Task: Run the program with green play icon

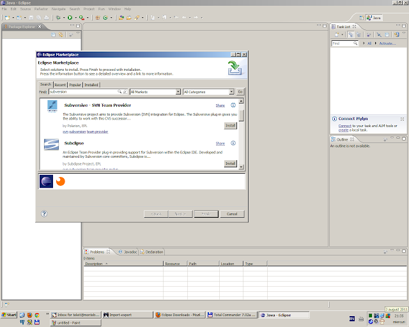Action: (70, 18)
